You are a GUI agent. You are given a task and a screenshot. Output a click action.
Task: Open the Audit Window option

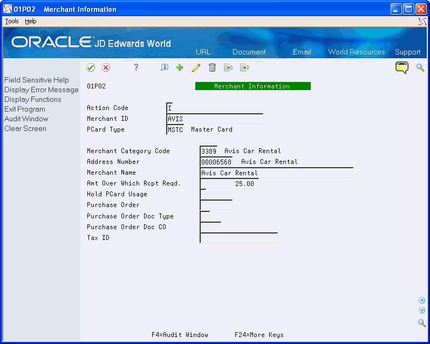point(26,119)
